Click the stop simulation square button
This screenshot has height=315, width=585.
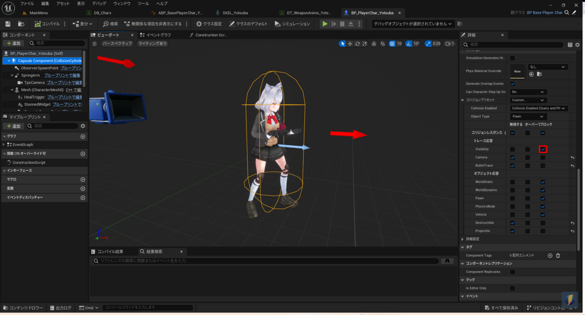coord(342,23)
